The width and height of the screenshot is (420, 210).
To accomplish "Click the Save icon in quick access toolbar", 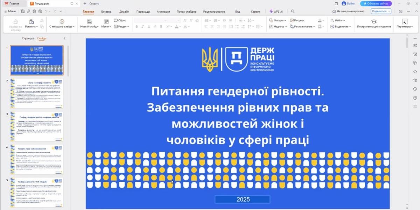I will coord(23,11).
